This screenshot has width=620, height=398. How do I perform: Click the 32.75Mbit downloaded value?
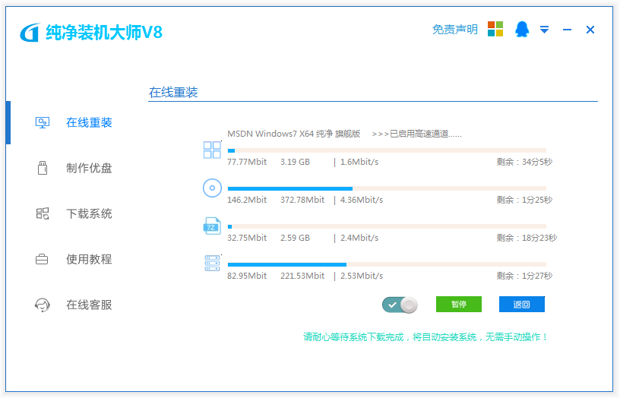click(x=247, y=238)
